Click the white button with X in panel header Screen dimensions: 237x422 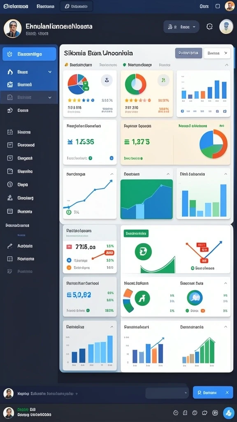(217, 53)
